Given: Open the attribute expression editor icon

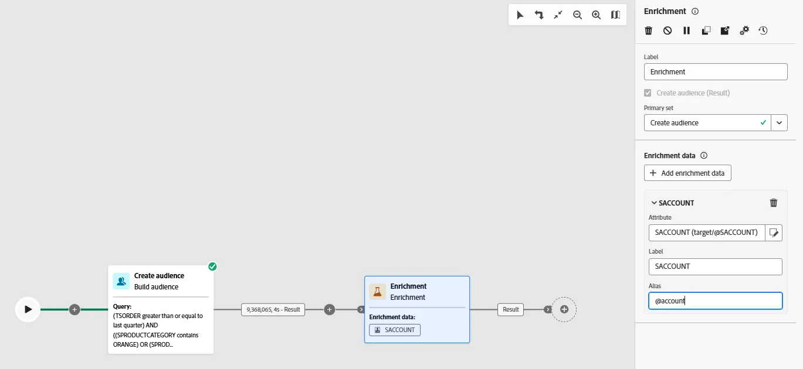Looking at the screenshot, I should tap(774, 233).
